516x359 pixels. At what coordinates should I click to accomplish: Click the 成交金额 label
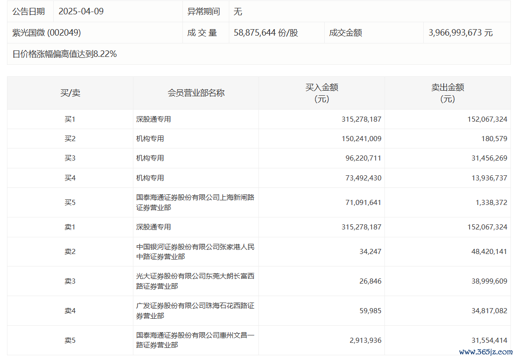[x=346, y=32]
